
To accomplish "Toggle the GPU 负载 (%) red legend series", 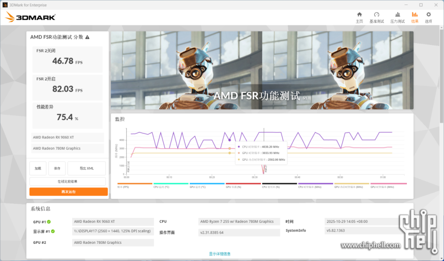I will click(243, 184).
